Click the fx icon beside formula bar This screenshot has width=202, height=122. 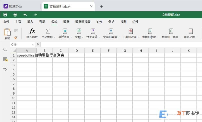pos(38,44)
